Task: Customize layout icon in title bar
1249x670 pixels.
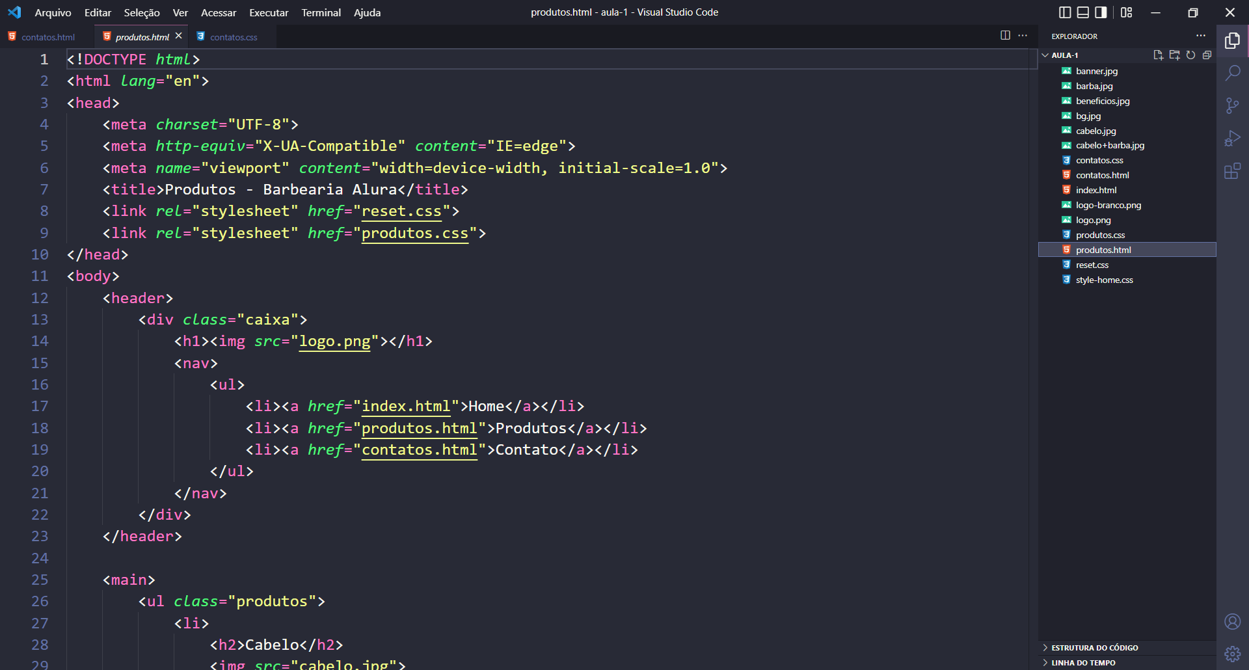Action: pos(1126,12)
